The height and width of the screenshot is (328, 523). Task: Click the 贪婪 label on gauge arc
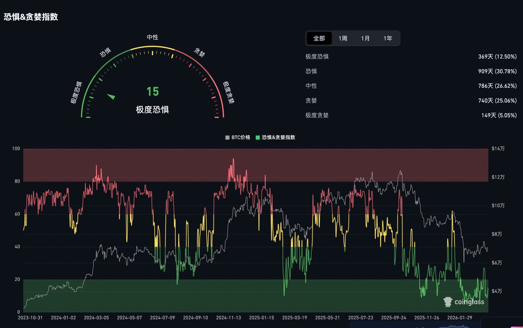[200, 53]
